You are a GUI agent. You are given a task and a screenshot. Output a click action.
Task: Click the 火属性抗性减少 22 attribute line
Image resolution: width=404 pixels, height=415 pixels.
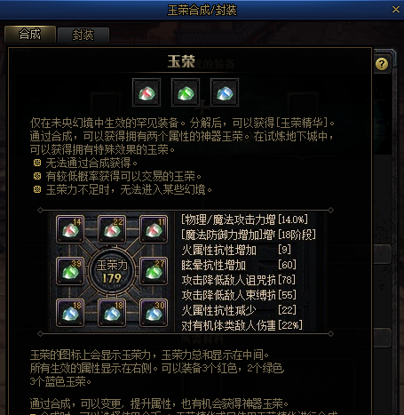click(x=239, y=310)
